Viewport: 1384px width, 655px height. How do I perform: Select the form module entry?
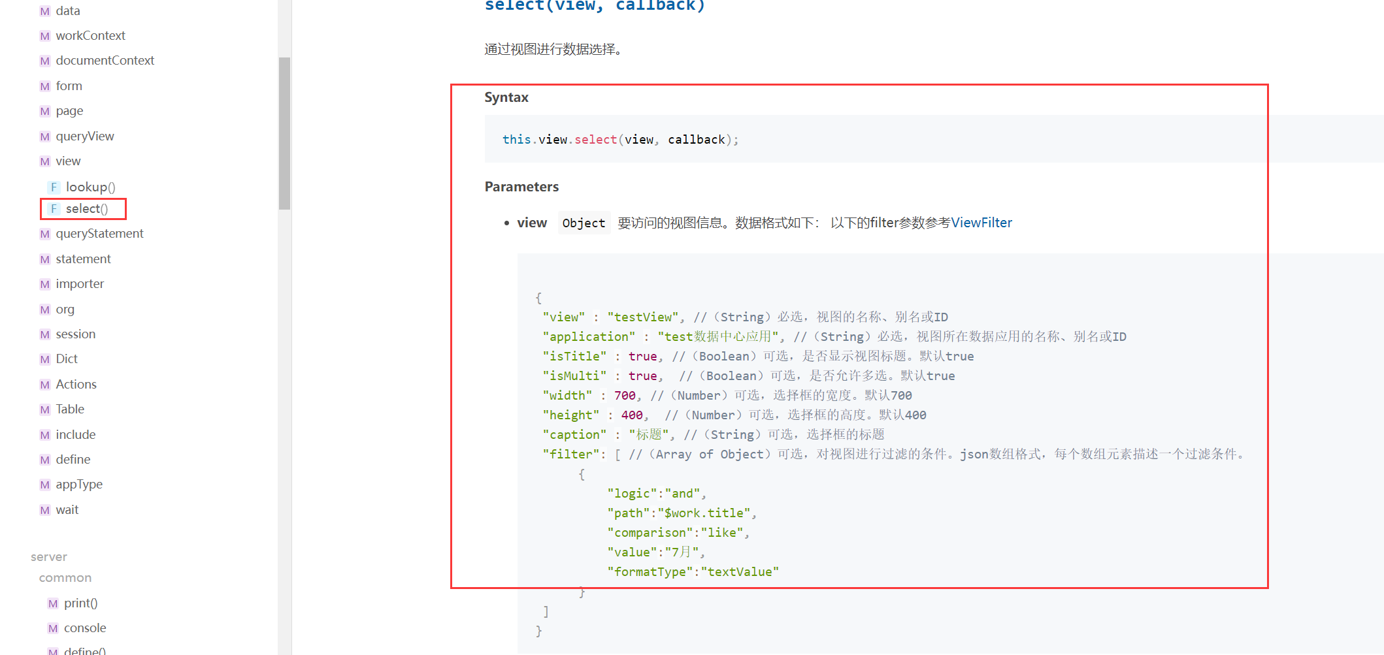(x=69, y=86)
